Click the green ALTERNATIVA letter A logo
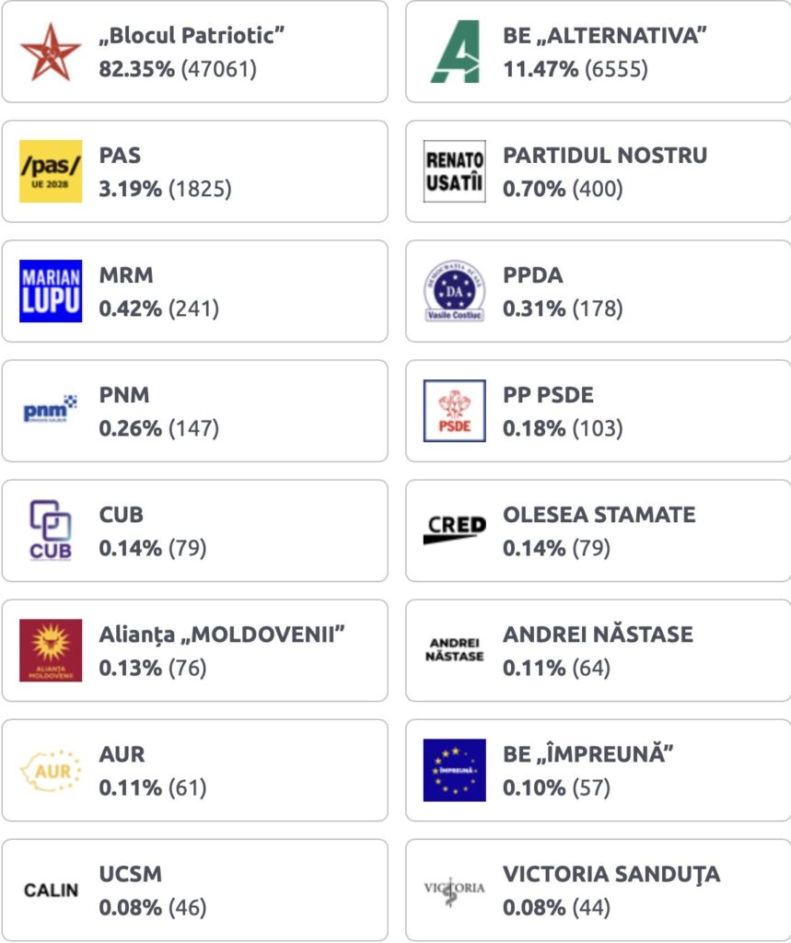The height and width of the screenshot is (943, 791). pyautogui.click(x=455, y=52)
